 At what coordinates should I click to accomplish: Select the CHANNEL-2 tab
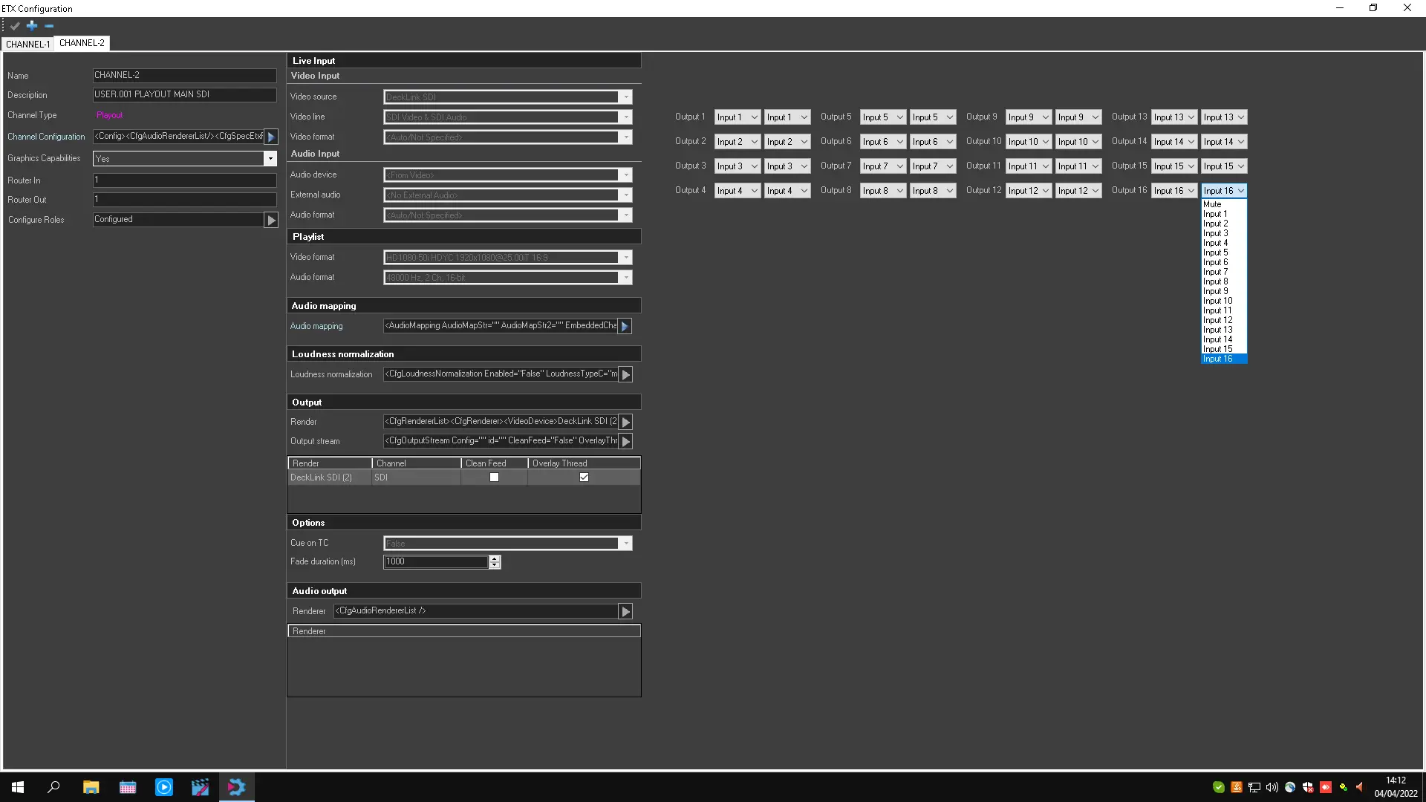pyautogui.click(x=82, y=43)
